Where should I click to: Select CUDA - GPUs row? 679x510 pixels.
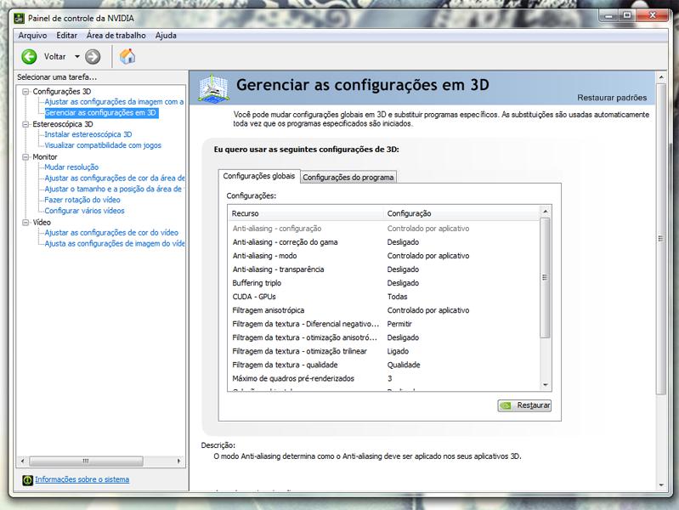pyautogui.click(x=383, y=297)
